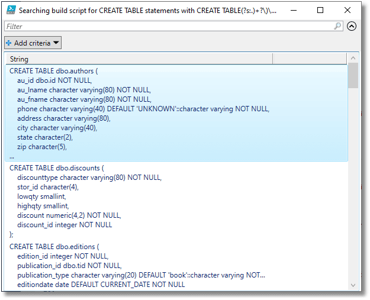Click the line 'address character varying(80),'

64,118
